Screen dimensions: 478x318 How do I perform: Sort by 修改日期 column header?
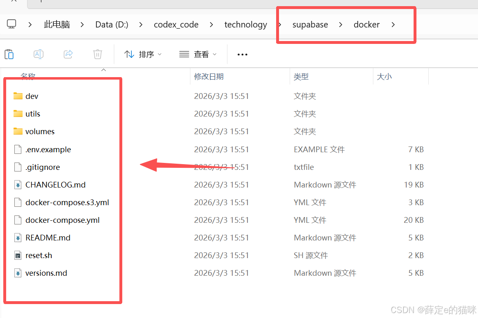209,77
